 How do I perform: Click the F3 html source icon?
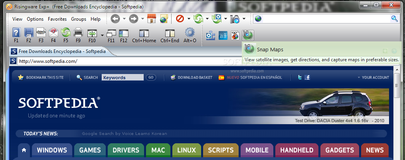coord(41,33)
